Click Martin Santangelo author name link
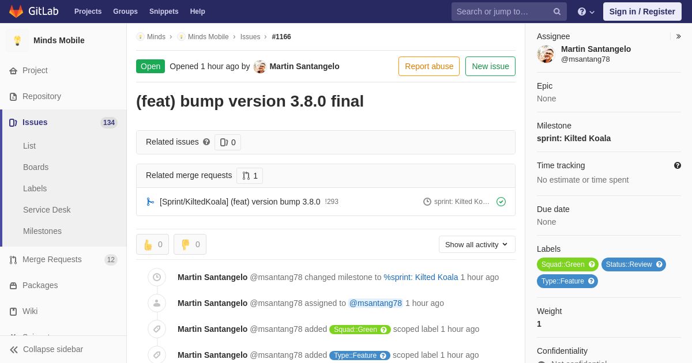Screen dimensions: 692x363 (304, 66)
